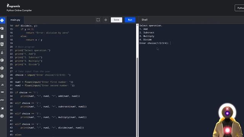
Task: Focus the shell input after Enter choice prompt
Action: click(x=170, y=43)
